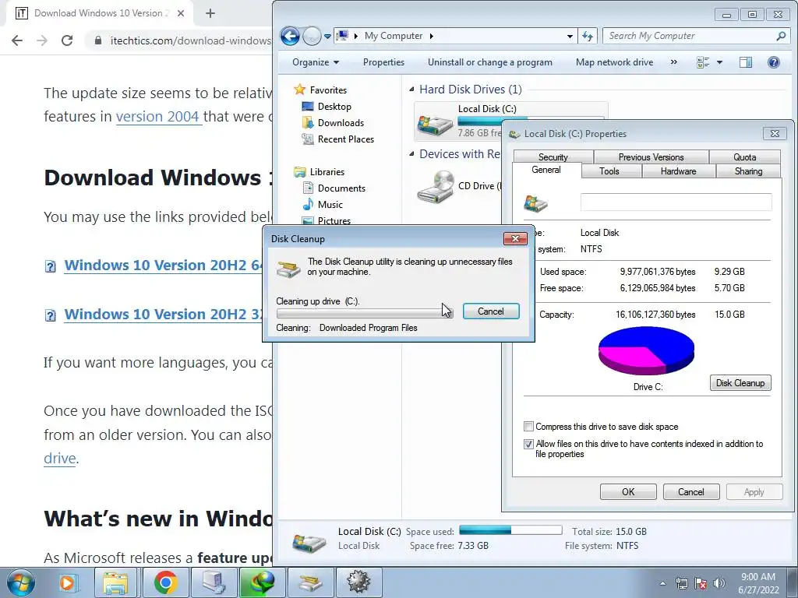The height and width of the screenshot is (598, 798).
Task: Click the change view icon in Explorer toolbar
Action: coord(703,62)
